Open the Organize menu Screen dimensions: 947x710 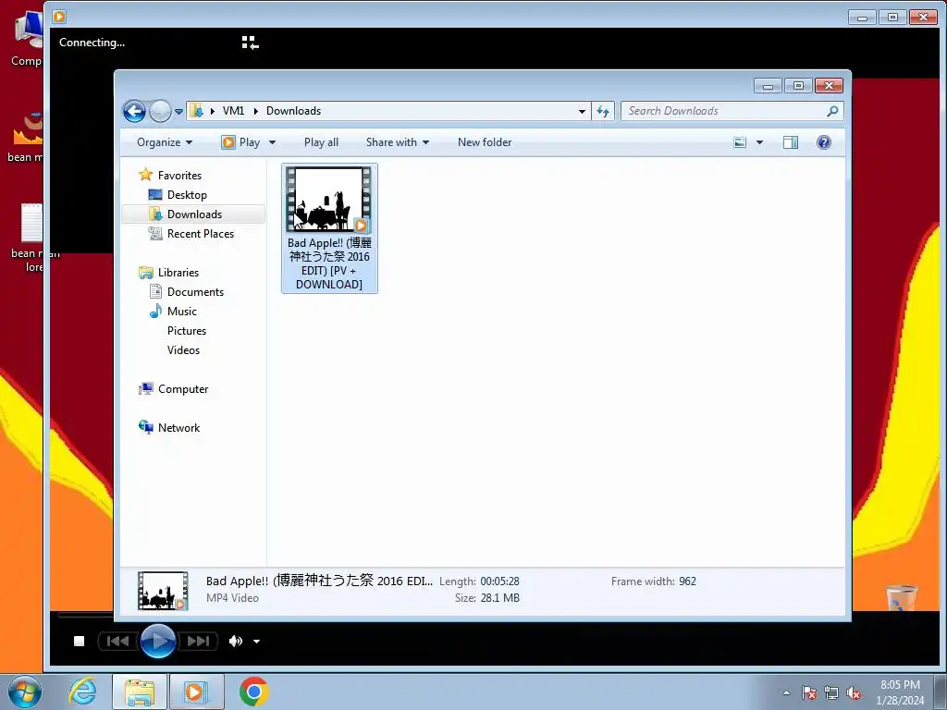pos(165,142)
